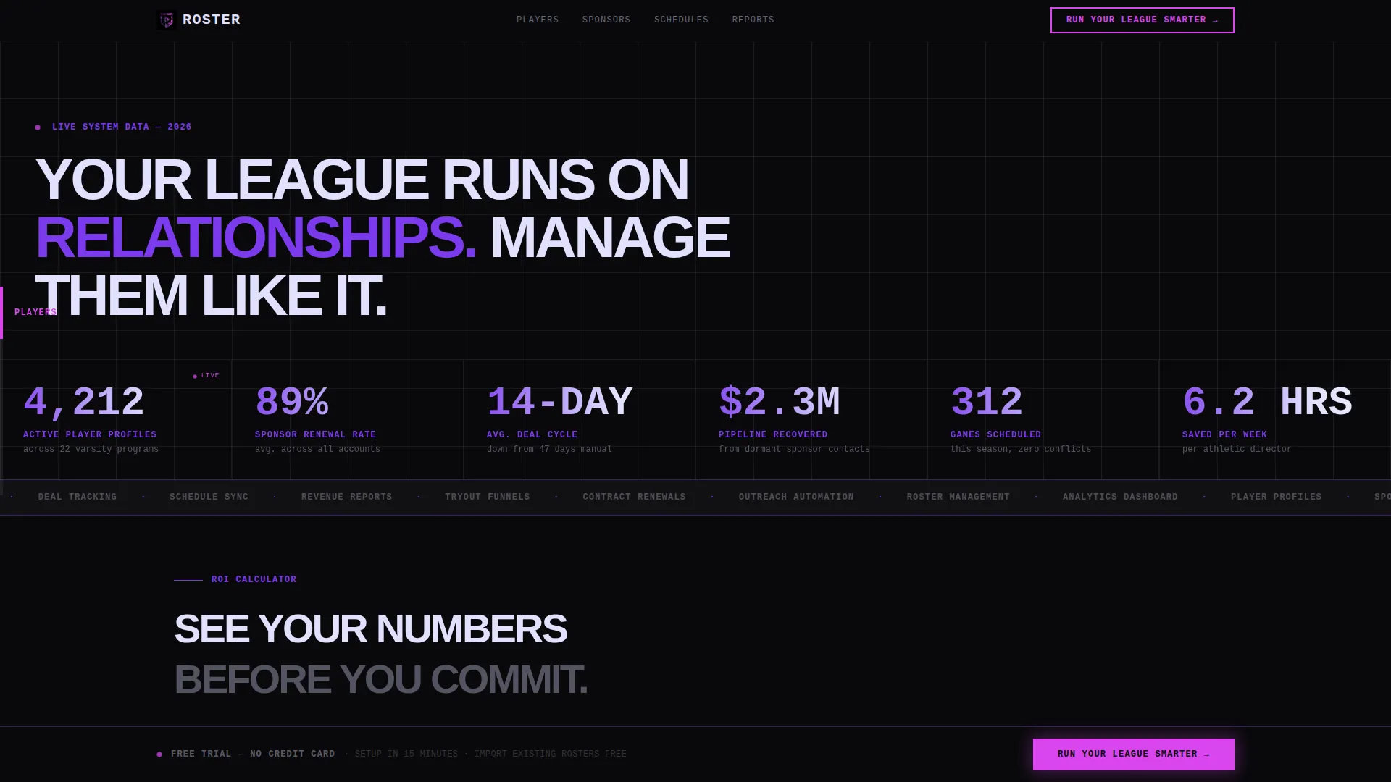Open the Reports nav item
The width and height of the screenshot is (1391, 782).
tap(753, 20)
